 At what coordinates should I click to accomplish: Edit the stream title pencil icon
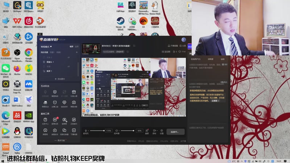tap(134, 46)
